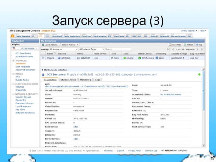Open Network Interfaces in navigation

tap(25, 113)
